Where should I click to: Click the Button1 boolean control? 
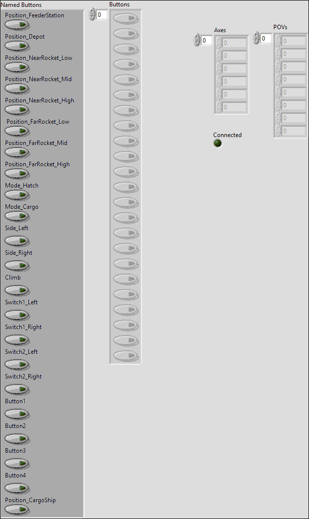pyautogui.click(x=17, y=414)
